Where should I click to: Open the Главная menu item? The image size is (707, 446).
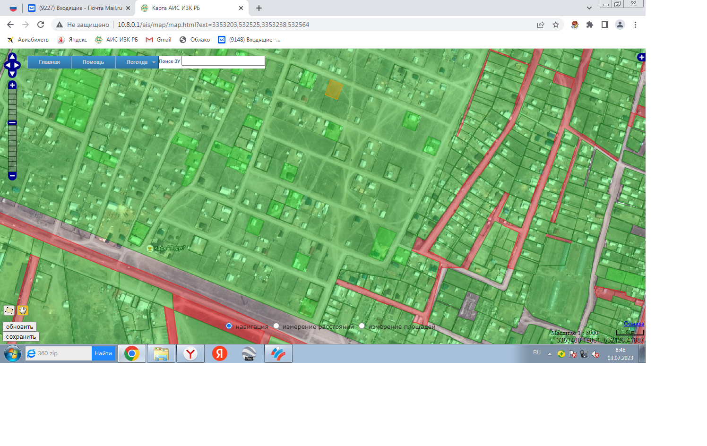50,62
